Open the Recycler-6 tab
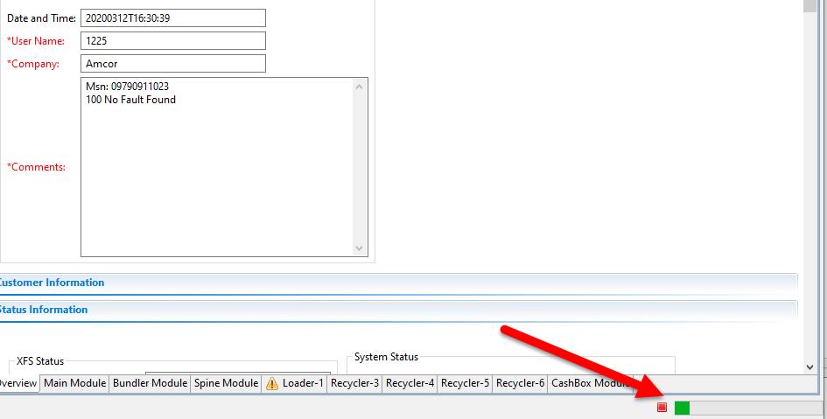The height and width of the screenshot is (419, 827). pyautogui.click(x=520, y=383)
